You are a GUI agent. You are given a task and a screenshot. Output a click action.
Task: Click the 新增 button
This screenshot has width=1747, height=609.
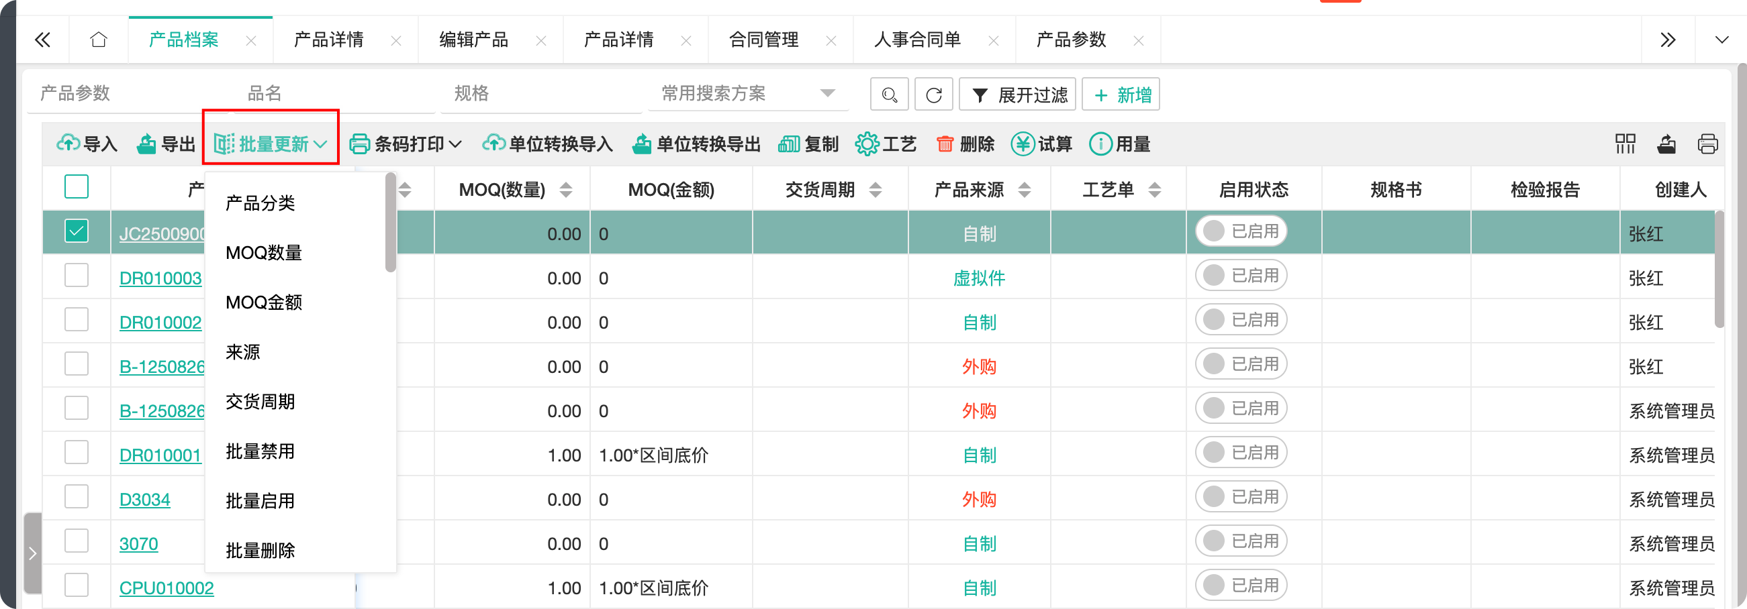[1121, 95]
